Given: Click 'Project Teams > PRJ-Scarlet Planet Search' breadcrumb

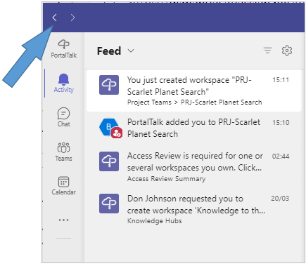Looking at the screenshot, I should pos(195,102).
